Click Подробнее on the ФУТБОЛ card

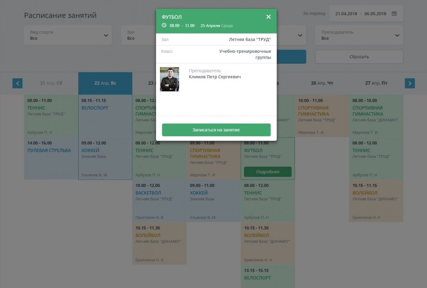click(268, 172)
